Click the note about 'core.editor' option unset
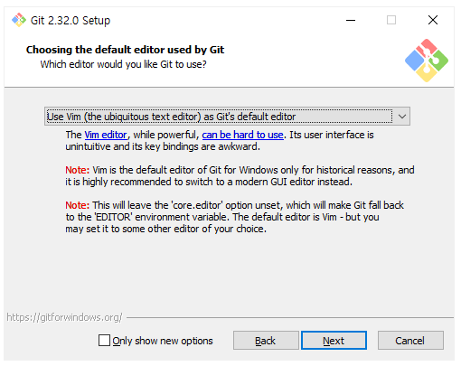461x366 pixels. click(234, 217)
